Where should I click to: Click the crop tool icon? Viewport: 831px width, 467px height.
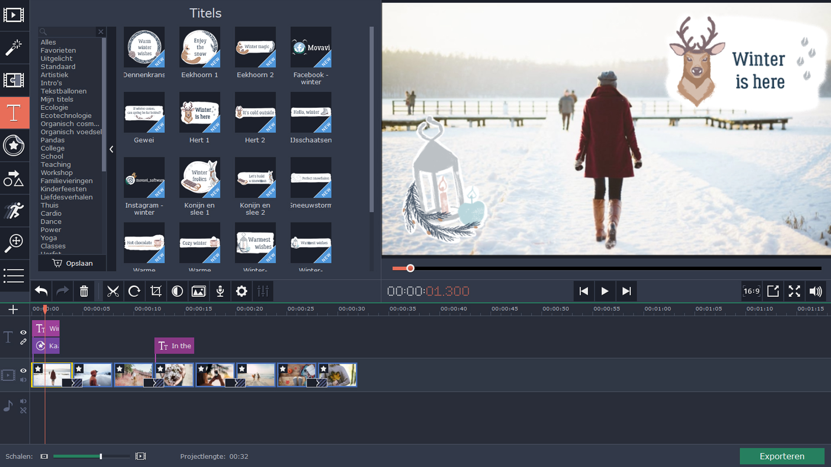coord(156,291)
